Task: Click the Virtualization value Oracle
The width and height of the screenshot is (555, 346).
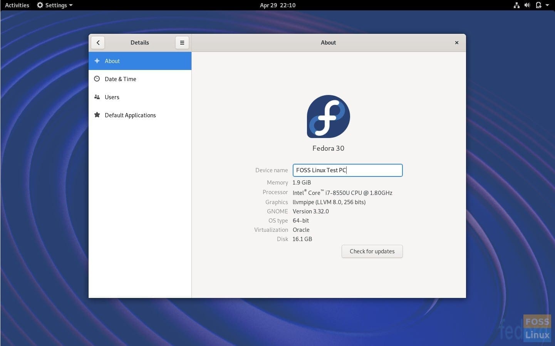Action: 301,230
